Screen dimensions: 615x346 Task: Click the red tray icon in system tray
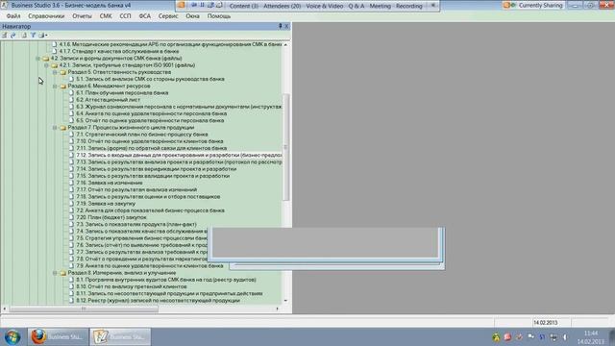[x=507, y=337]
